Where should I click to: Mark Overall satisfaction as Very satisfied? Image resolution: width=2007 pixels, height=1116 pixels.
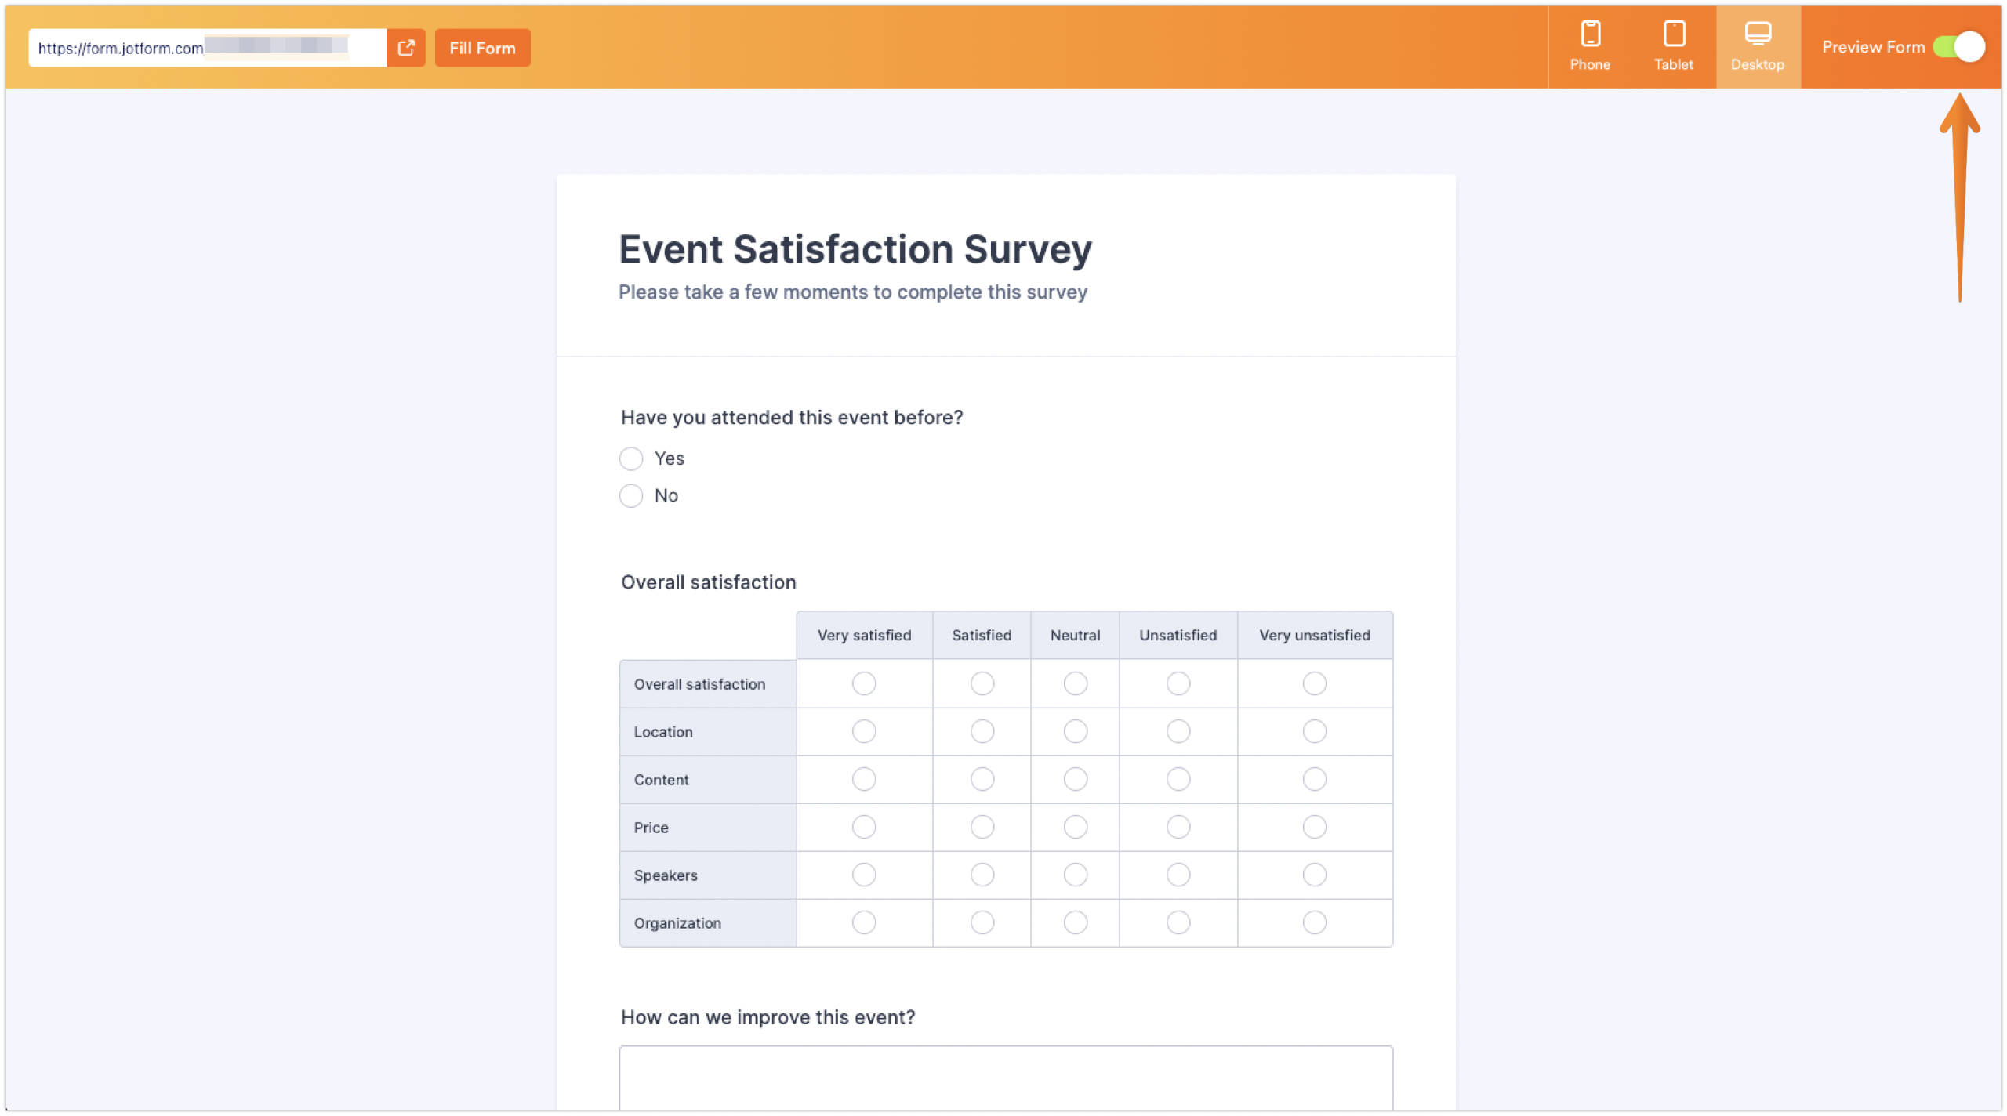pos(864,683)
